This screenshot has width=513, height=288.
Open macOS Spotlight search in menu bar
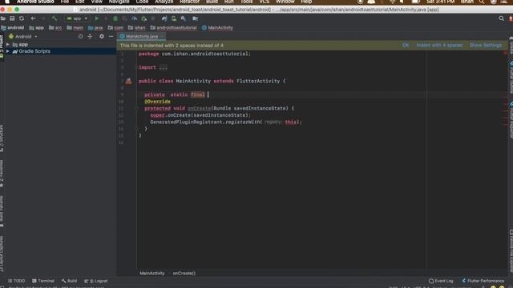pyautogui.click(x=482, y=2)
